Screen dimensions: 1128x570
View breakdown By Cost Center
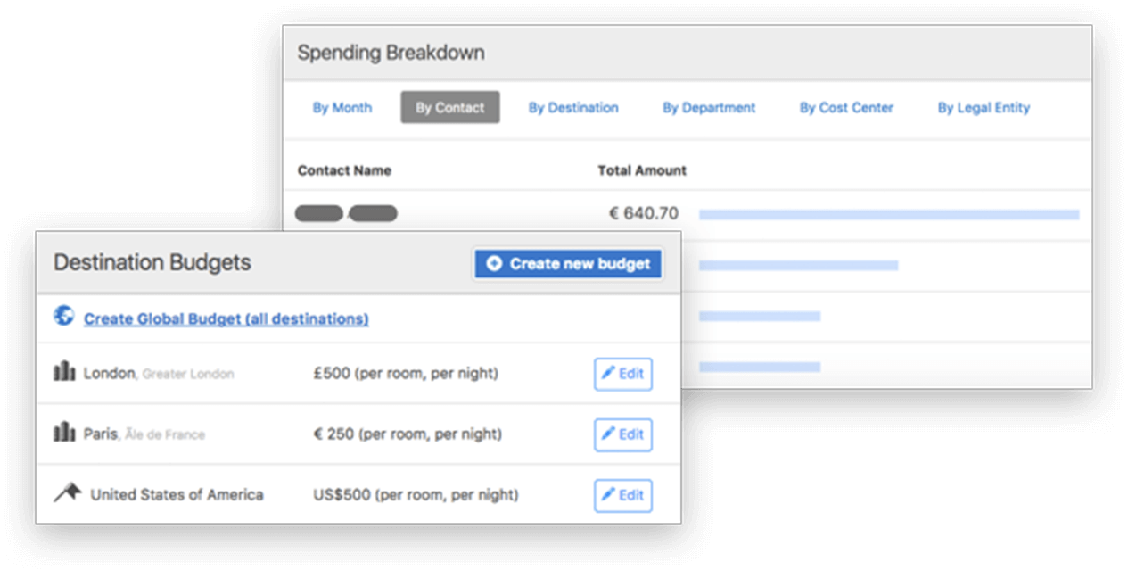click(x=846, y=108)
